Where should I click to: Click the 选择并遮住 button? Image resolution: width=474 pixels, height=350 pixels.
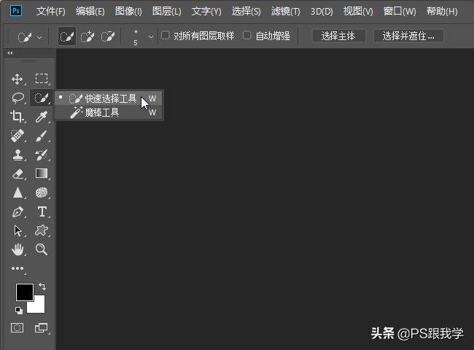point(408,36)
